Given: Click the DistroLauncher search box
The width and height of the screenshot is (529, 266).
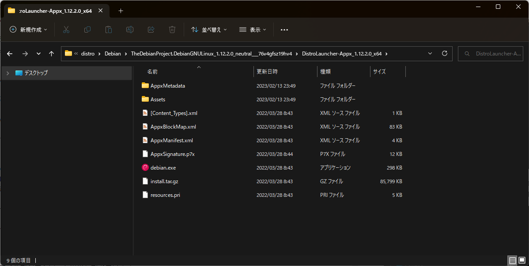Looking at the screenshot, I should pyautogui.click(x=491, y=54).
